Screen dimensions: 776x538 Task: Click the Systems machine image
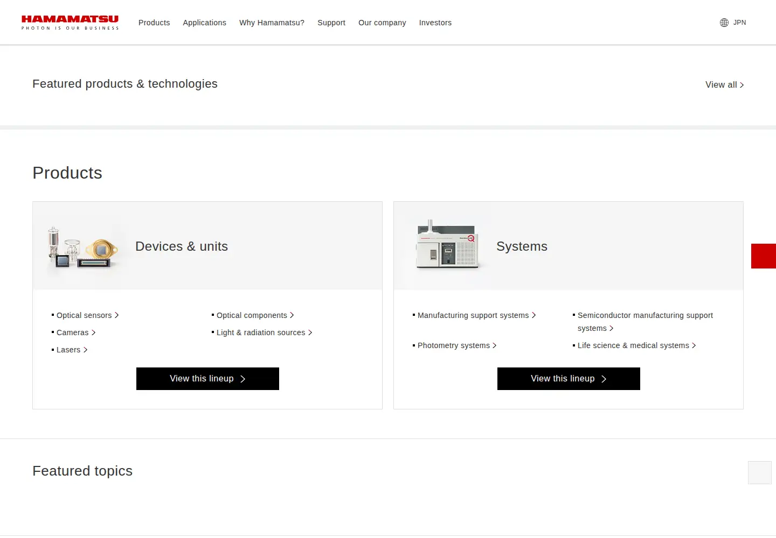pyautogui.click(x=447, y=245)
